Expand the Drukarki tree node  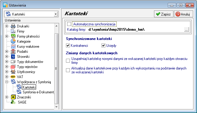[x=7, y=26]
